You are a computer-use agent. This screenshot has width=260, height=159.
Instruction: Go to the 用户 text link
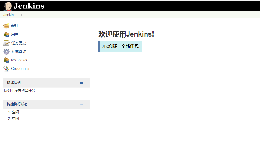click(15, 34)
